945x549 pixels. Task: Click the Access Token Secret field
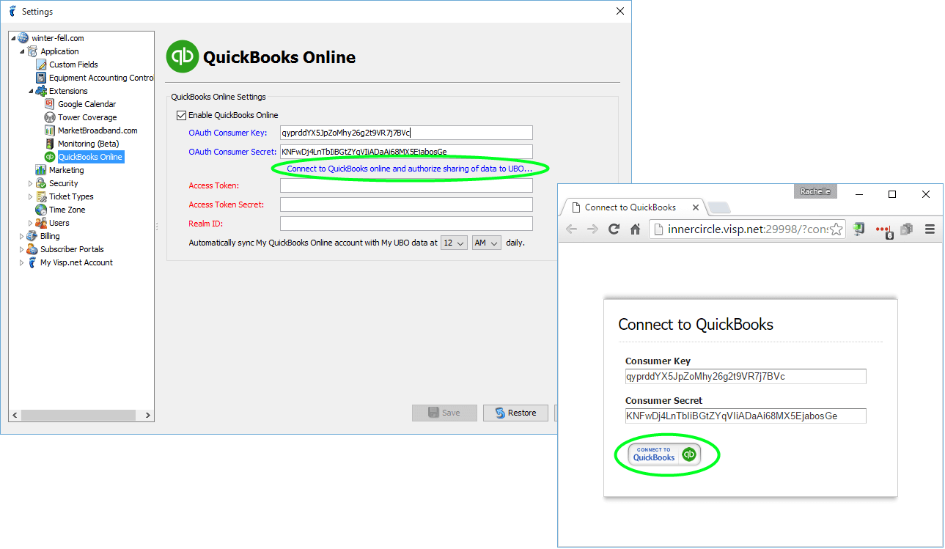[406, 205]
